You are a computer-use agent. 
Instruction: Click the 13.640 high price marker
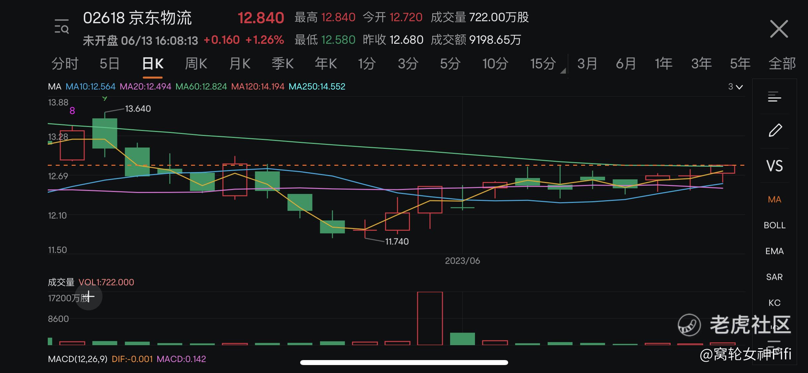[x=138, y=109]
